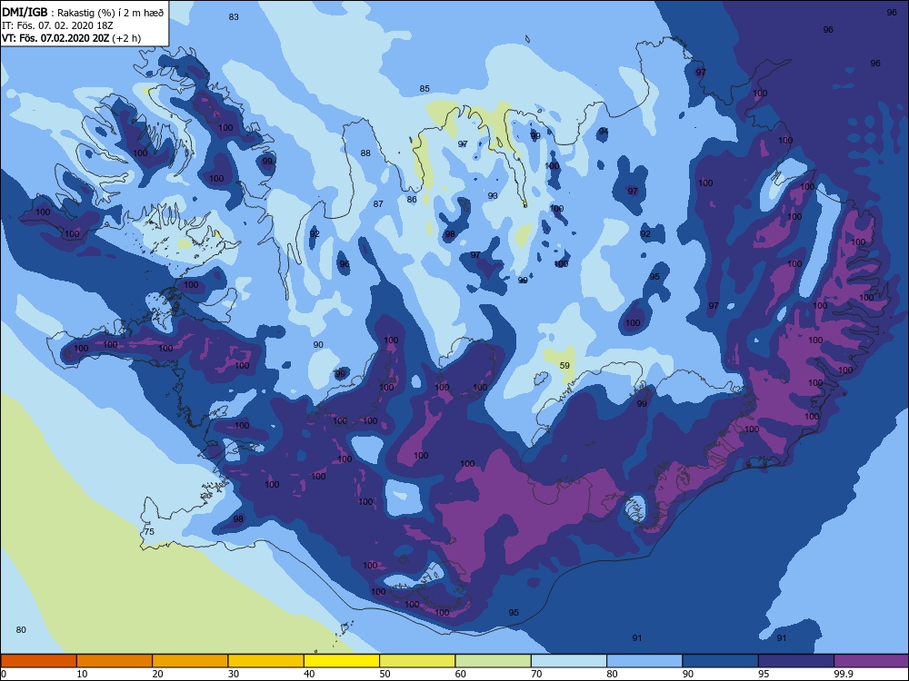Viewport: 909px width, 681px height.
Task: Click the 93 value in north Iceland
Action: [x=493, y=196]
